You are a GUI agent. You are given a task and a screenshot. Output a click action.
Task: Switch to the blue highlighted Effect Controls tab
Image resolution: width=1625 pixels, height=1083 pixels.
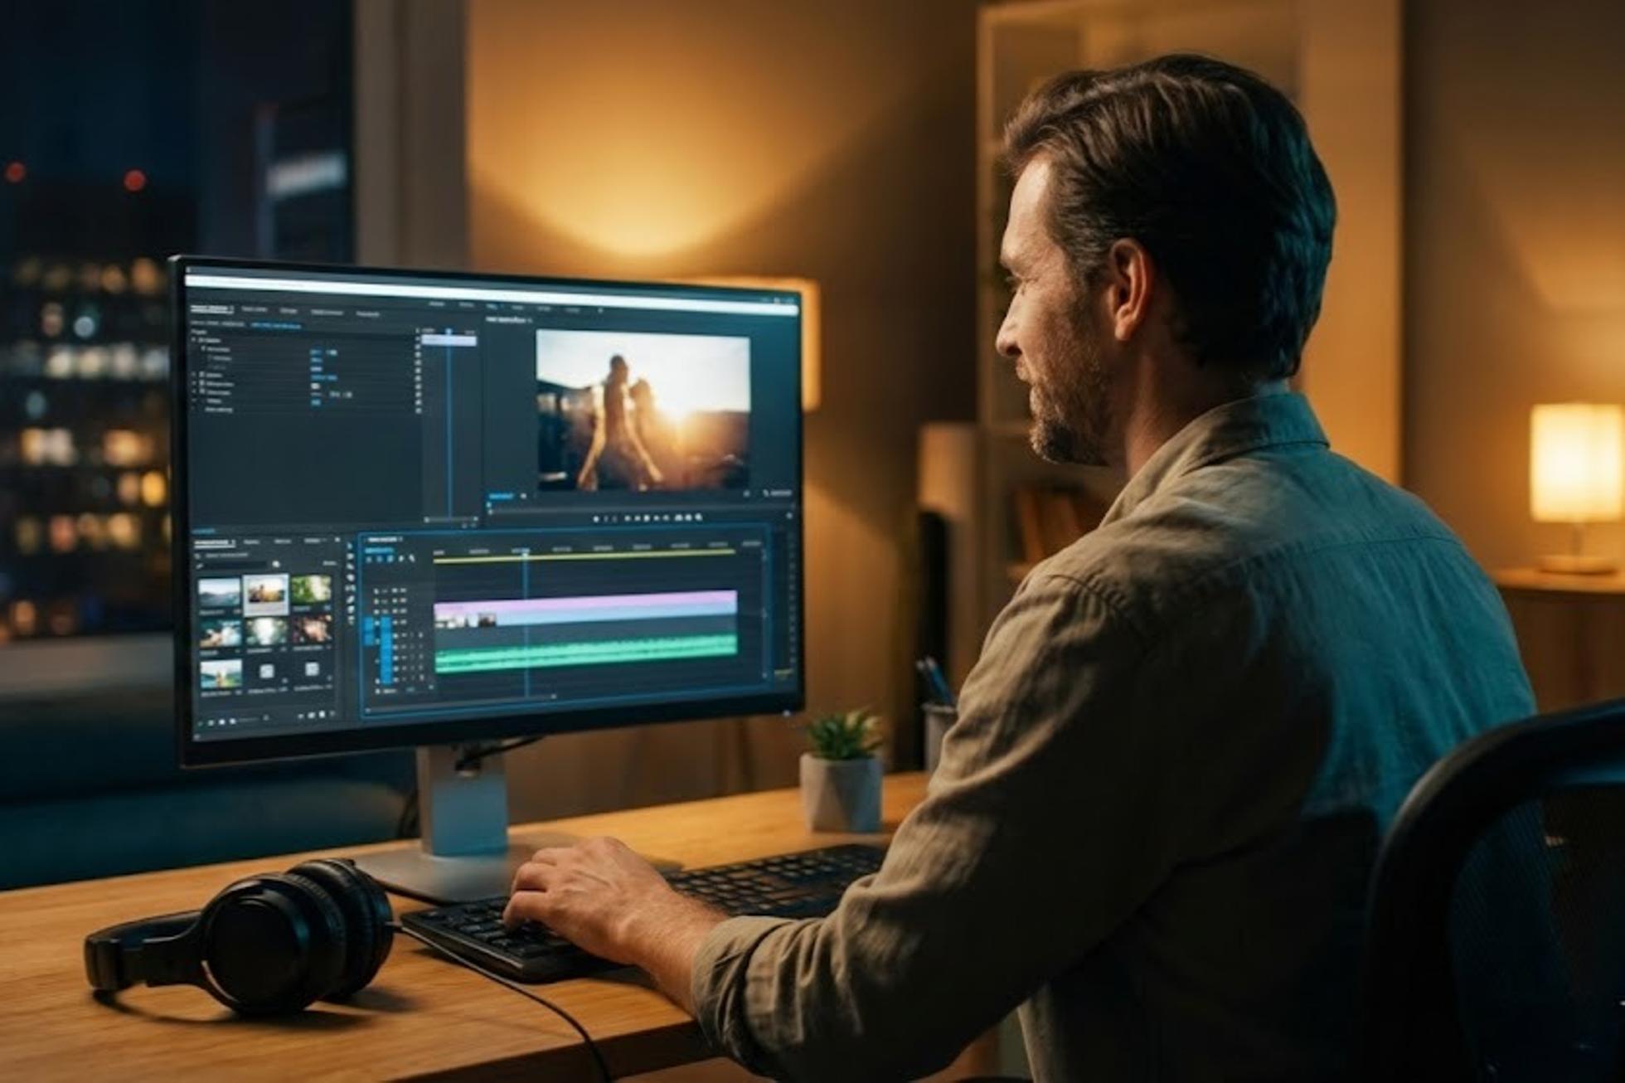[x=275, y=326]
